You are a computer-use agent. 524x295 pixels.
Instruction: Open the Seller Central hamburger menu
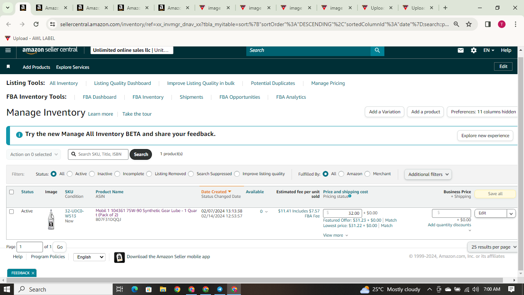(x=8, y=50)
